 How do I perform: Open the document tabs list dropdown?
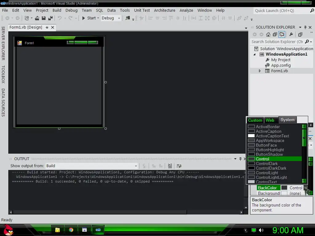246,28
